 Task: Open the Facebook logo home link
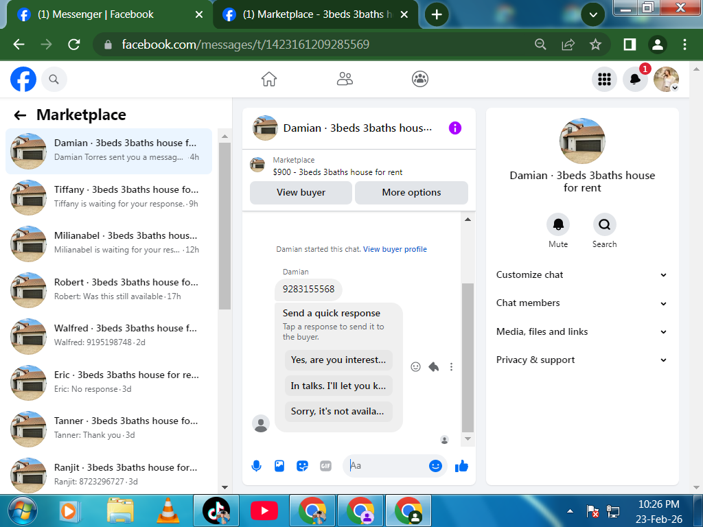pyautogui.click(x=23, y=80)
